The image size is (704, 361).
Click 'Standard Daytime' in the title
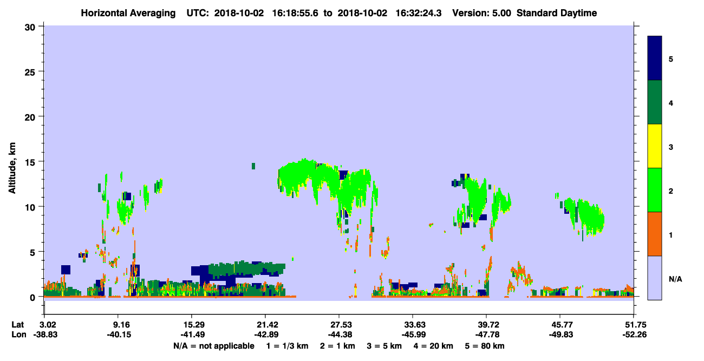(x=557, y=13)
